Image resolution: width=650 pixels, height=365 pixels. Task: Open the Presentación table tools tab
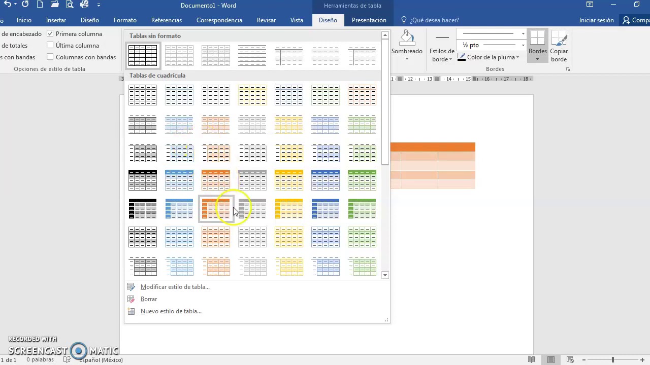click(x=369, y=20)
